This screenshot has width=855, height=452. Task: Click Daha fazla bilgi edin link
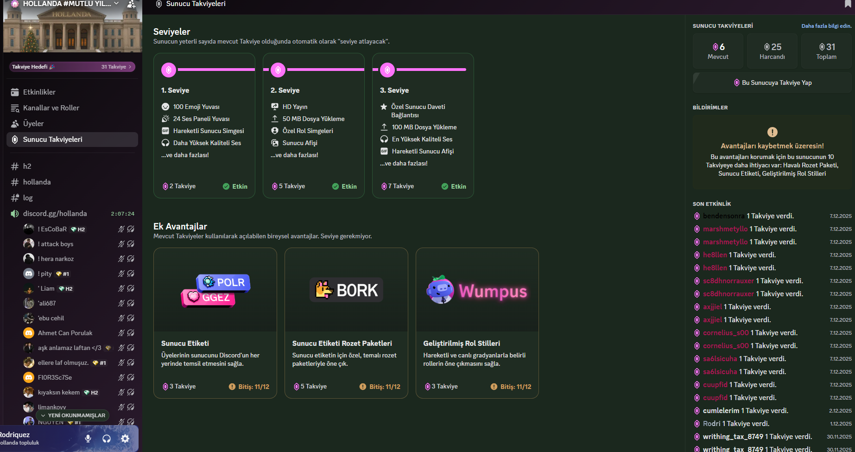click(827, 26)
